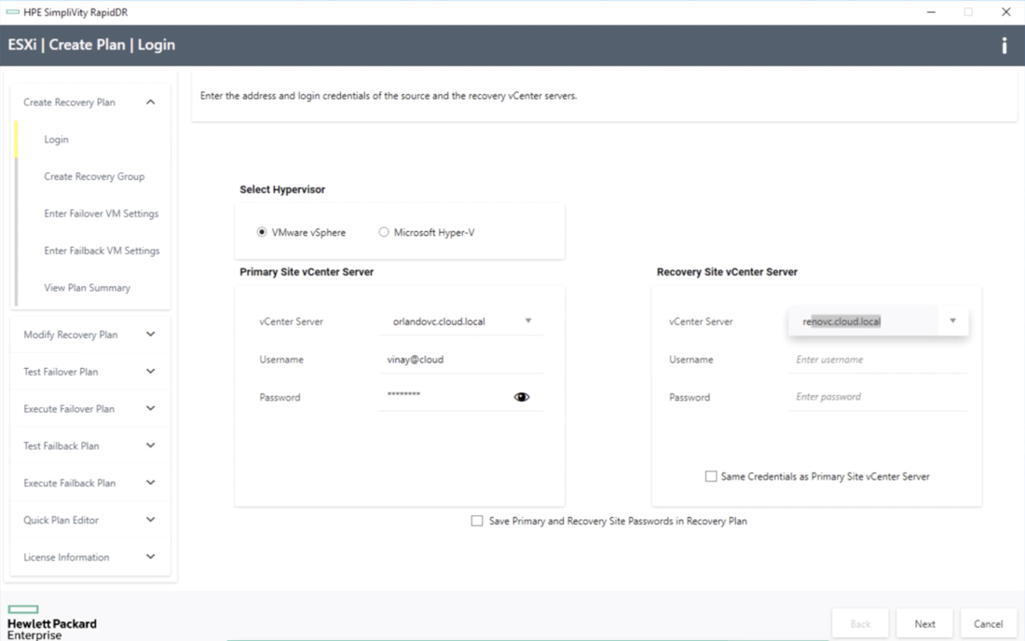1025x641 pixels.
Task: Expand the Execute Failback Plan section
Action: (x=150, y=483)
